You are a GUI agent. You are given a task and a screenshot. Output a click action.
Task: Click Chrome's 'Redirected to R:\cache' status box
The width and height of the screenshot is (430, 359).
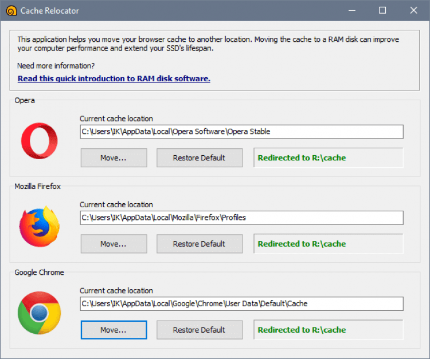click(x=328, y=330)
